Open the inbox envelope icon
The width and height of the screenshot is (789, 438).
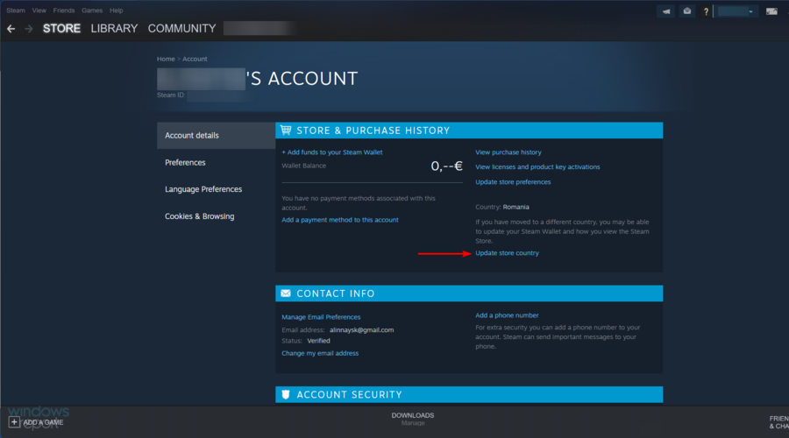(x=686, y=11)
